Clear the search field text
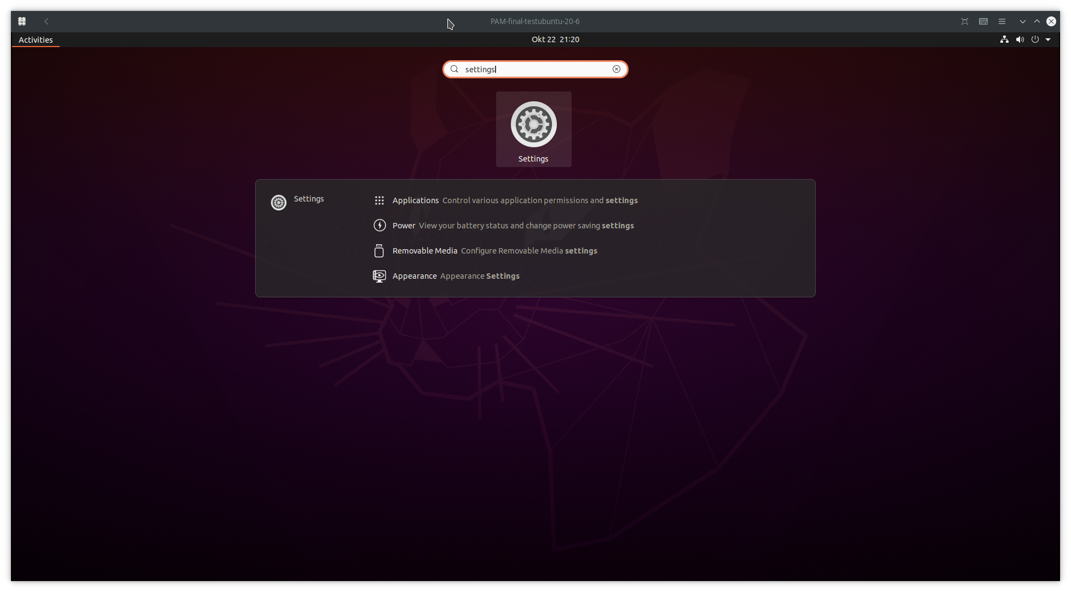 point(617,69)
